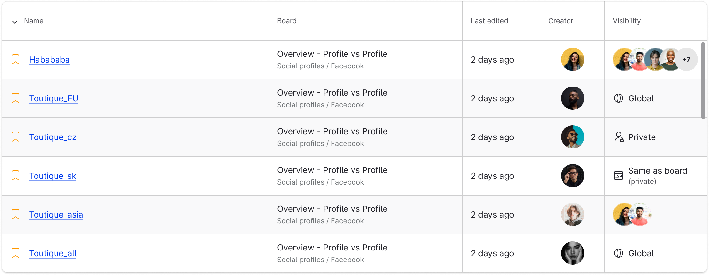Image resolution: width=709 pixels, height=275 pixels.
Task: Click the Same as board icon
Action: (618, 176)
